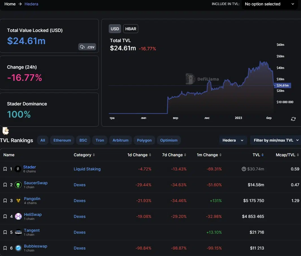Image resolution: width=301 pixels, height=256 pixels.
Task: Refresh the TVL chart with the reload icon
Action: click(x=293, y=119)
